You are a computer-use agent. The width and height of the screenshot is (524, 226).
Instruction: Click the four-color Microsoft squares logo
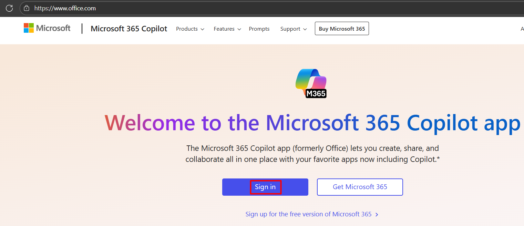pyautogui.click(x=29, y=28)
